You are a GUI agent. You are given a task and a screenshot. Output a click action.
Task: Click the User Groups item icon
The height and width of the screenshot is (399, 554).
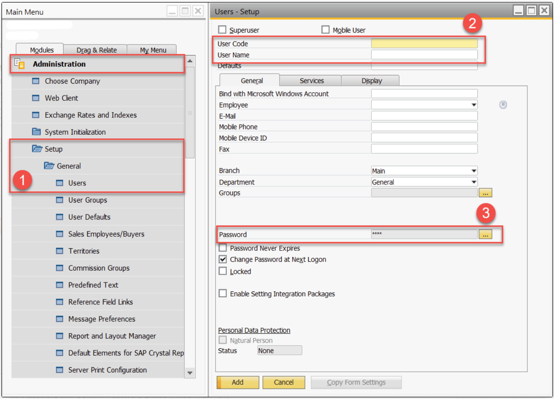coord(60,200)
